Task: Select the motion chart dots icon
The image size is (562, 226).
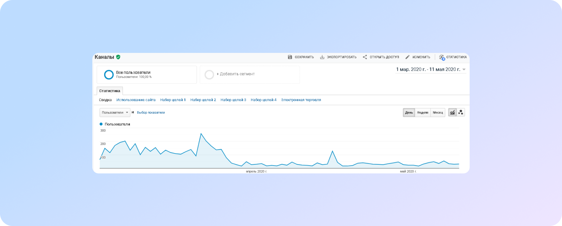Action: [x=461, y=112]
